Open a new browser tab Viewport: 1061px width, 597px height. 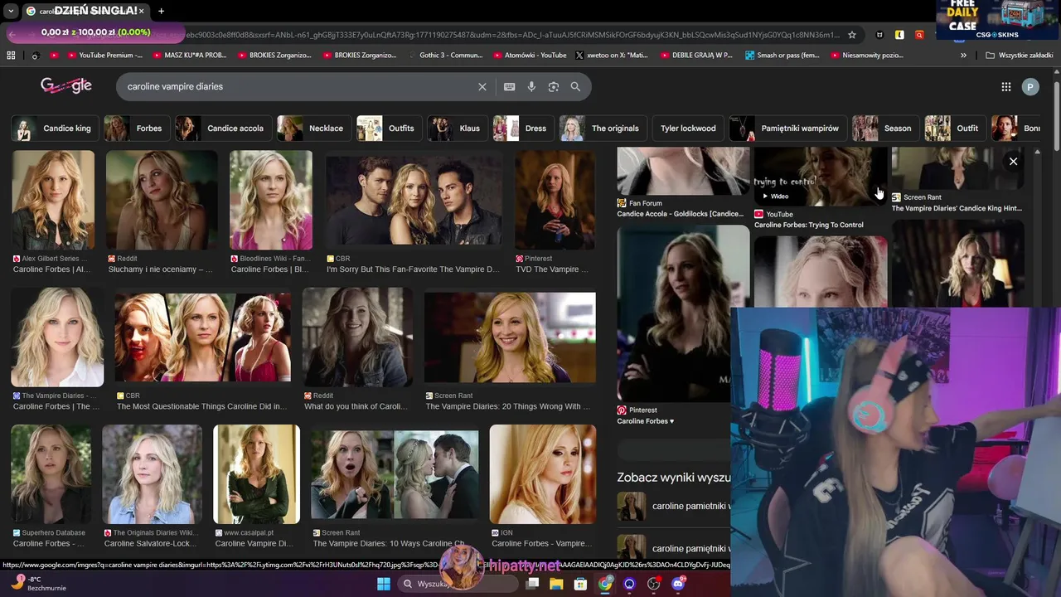(x=161, y=11)
